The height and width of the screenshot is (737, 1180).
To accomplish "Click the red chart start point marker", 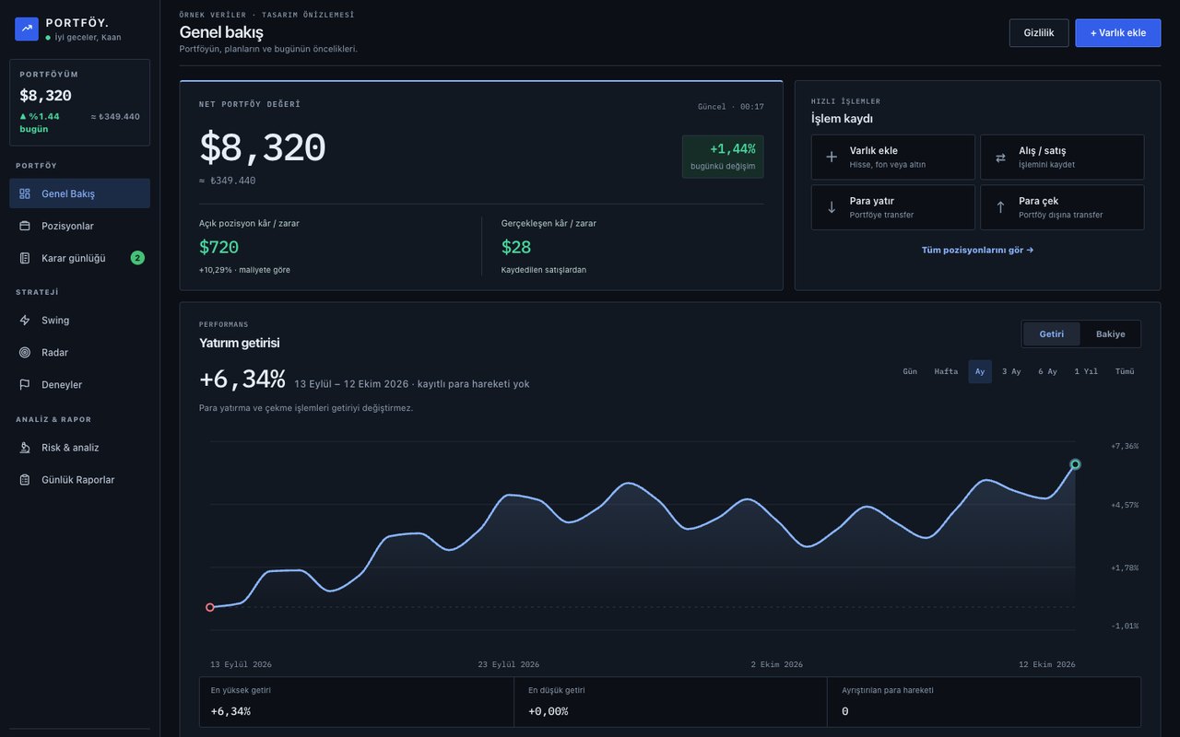I will 210,607.
